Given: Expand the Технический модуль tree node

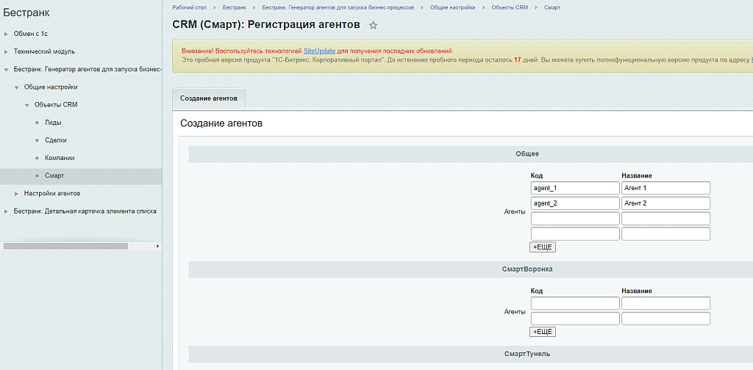Looking at the screenshot, I should pyautogui.click(x=7, y=51).
